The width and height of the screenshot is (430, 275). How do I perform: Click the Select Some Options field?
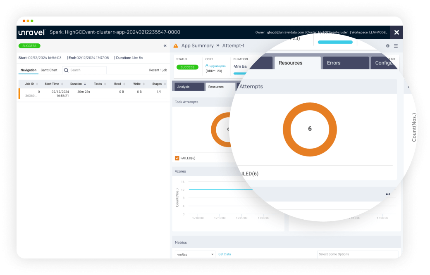coord(358,254)
